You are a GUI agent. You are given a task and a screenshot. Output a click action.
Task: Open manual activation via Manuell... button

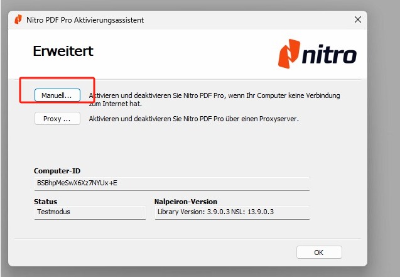[x=57, y=95]
